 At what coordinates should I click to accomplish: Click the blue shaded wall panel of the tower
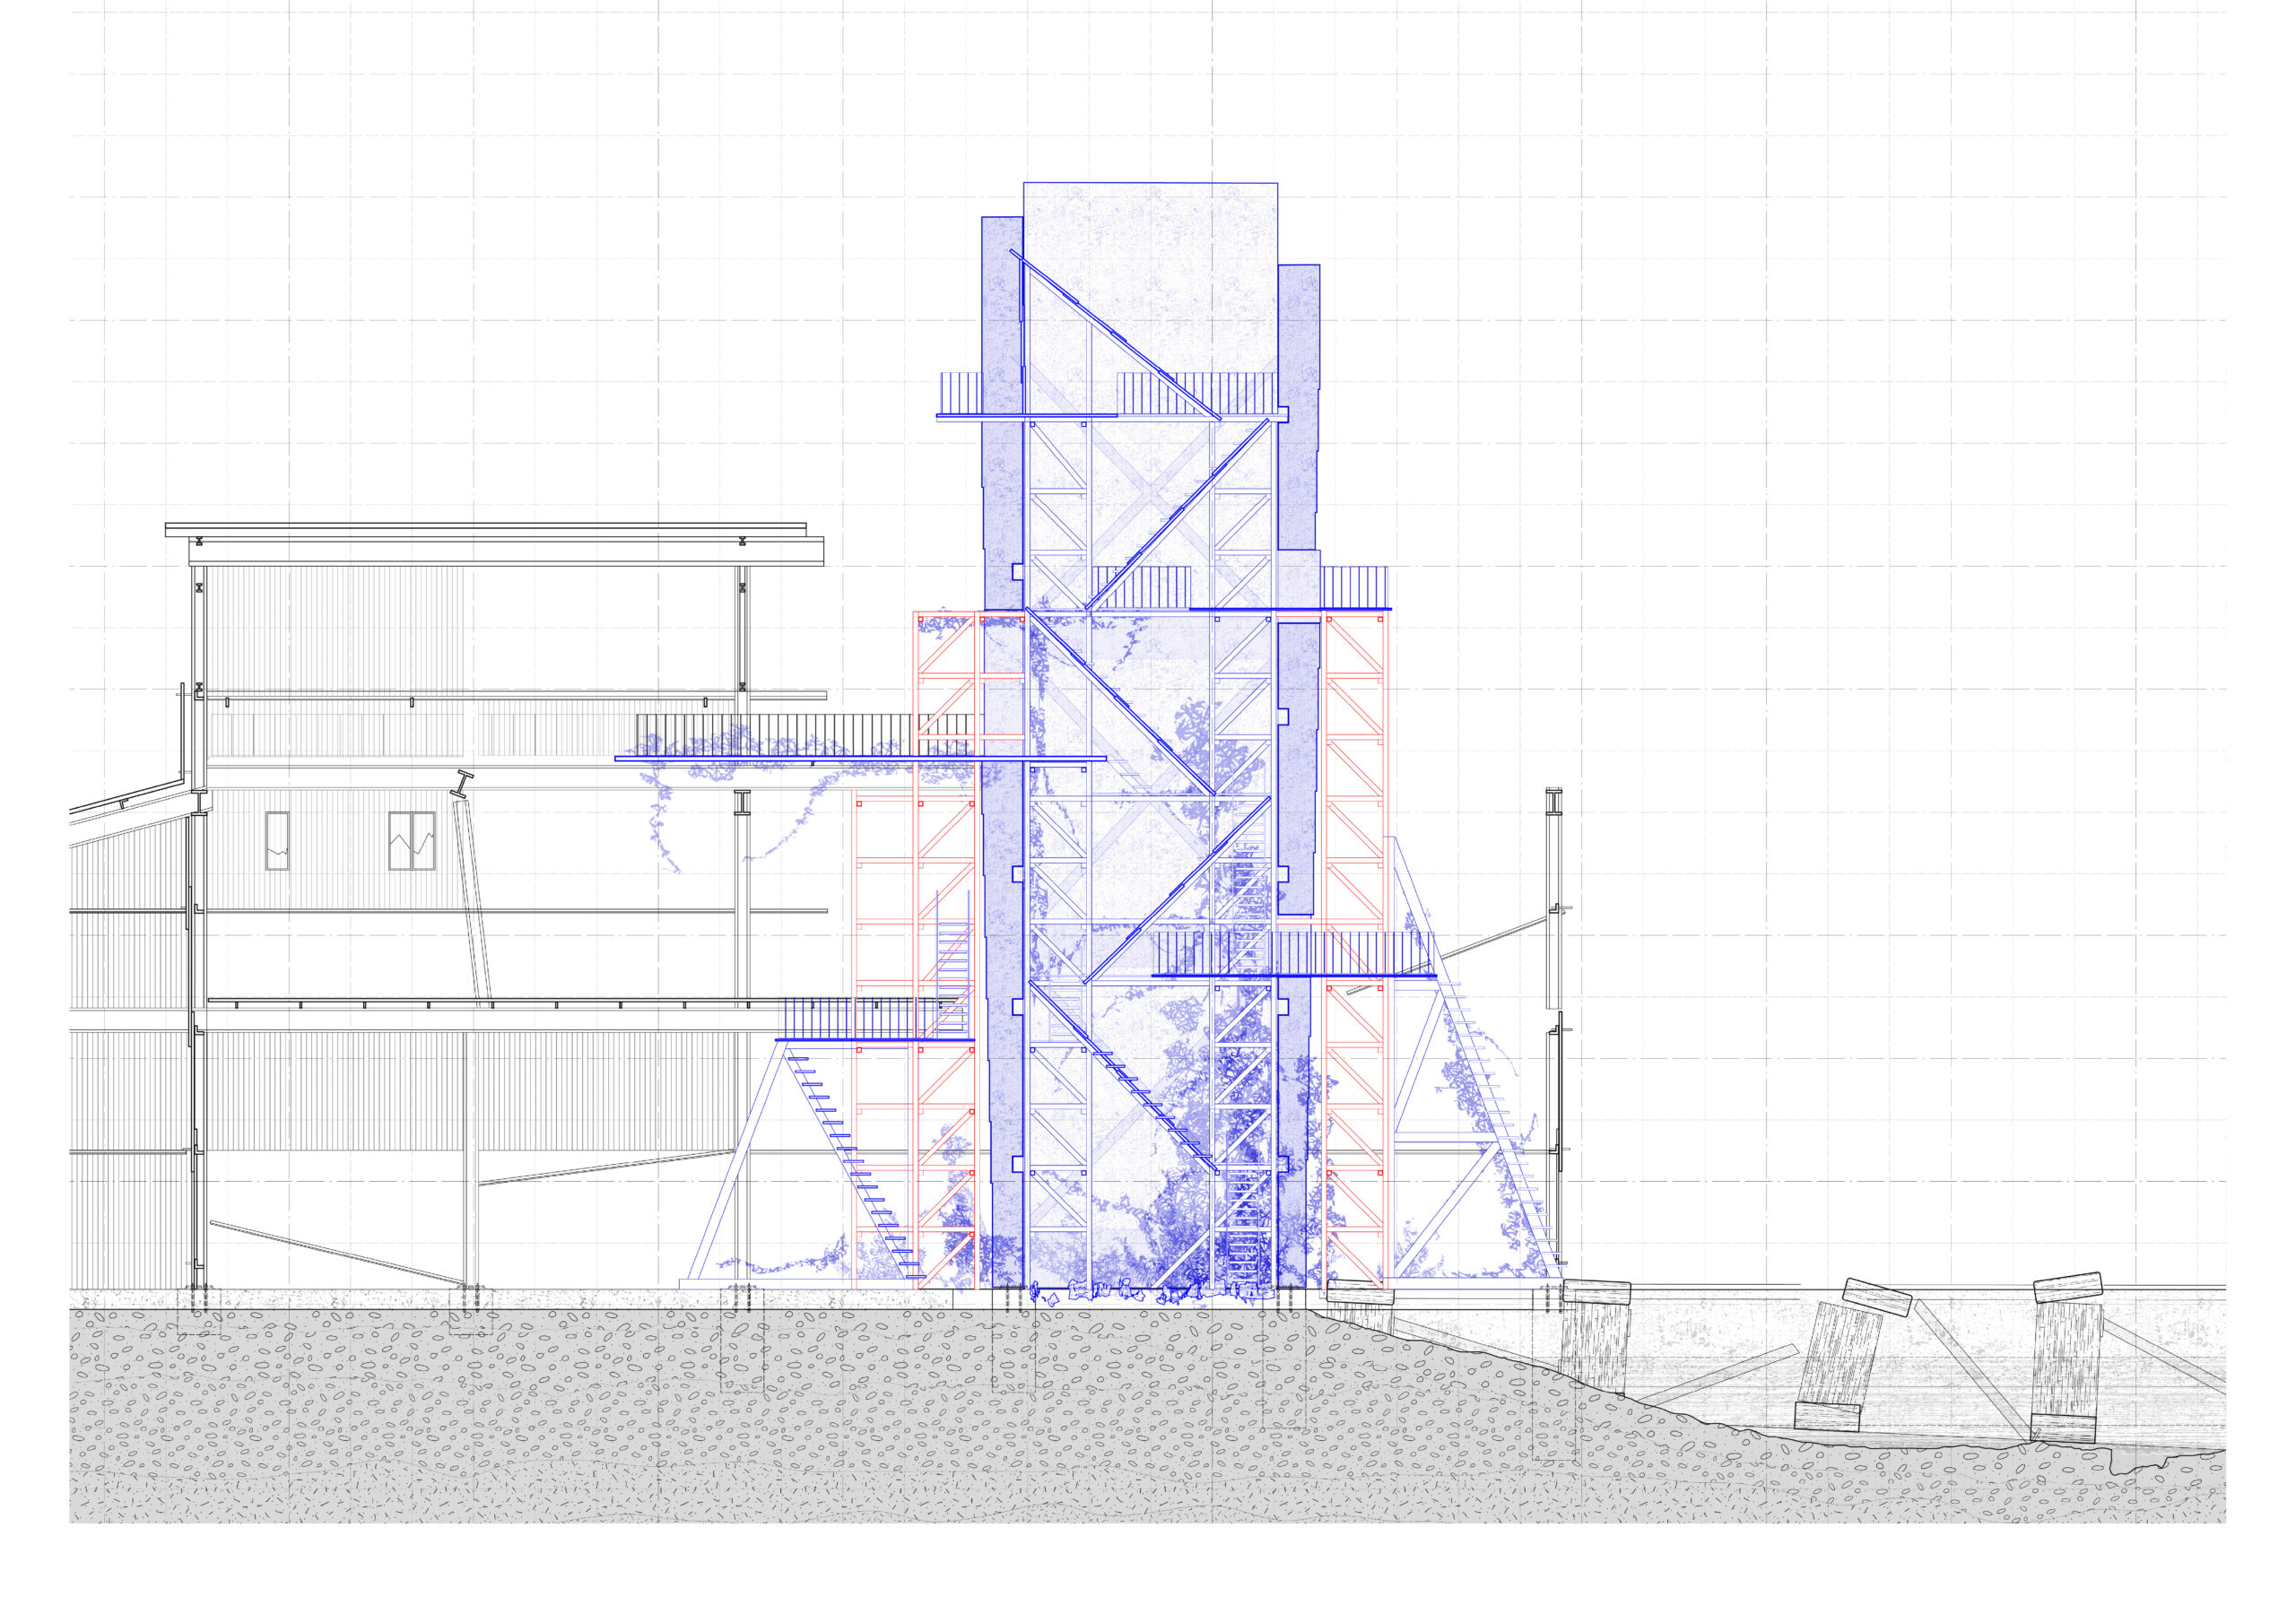pyautogui.click(x=1000, y=500)
